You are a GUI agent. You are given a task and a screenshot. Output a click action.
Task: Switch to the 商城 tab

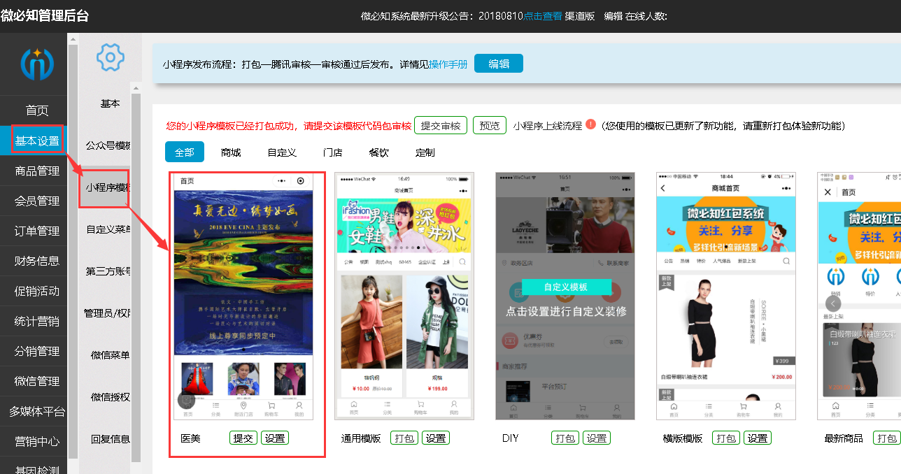pyautogui.click(x=231, y=152)
